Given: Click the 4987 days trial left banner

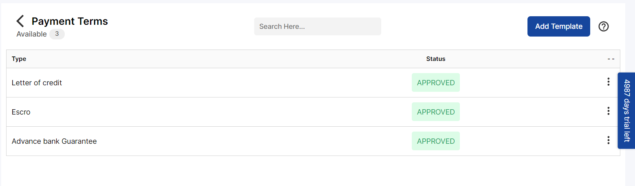Looking at the screenshot, I should 626,110.
